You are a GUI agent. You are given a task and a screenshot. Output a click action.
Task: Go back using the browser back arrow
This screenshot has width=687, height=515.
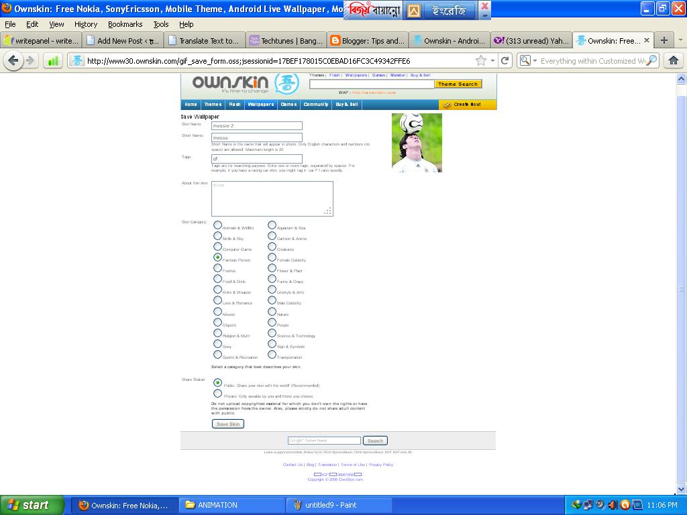13,60
